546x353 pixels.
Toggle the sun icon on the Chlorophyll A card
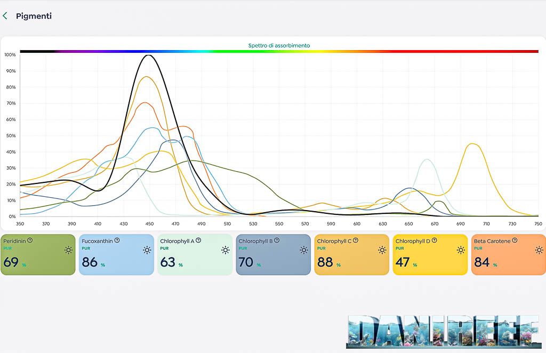[225, 250]
